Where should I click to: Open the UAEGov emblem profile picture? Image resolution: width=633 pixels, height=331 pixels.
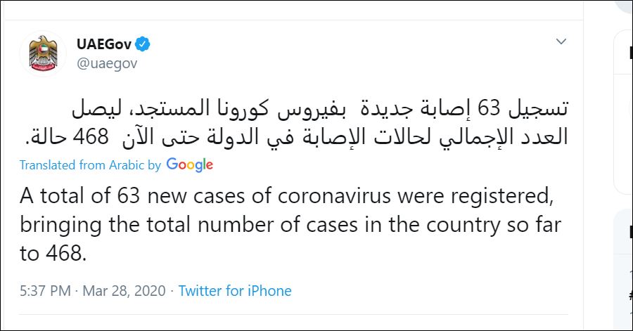(43, 53)
